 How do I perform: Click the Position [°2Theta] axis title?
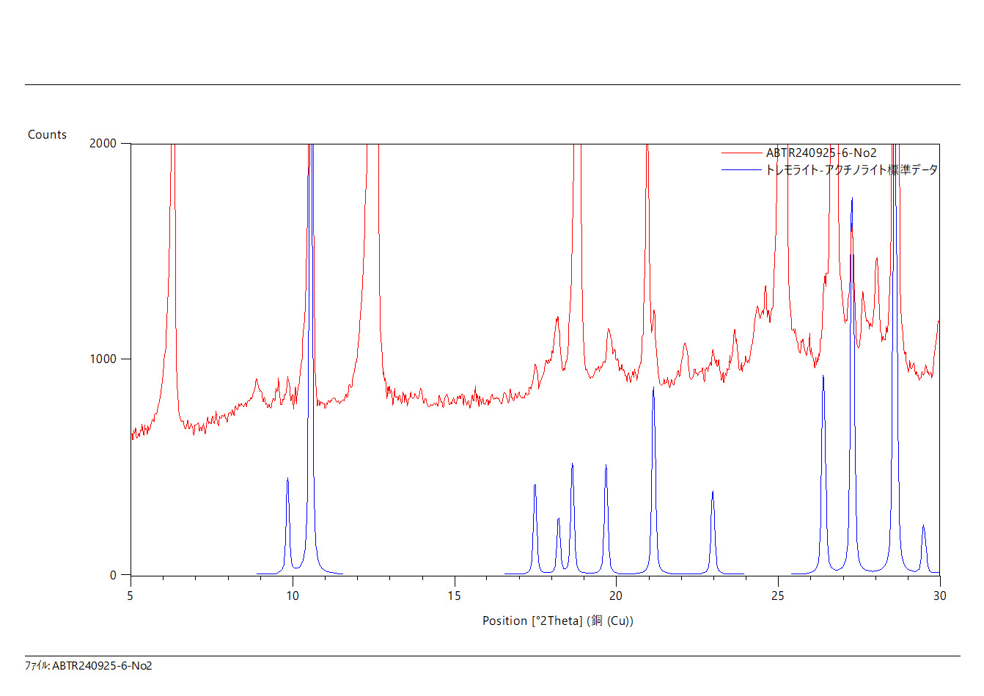pyautogui.click(x=557, y=620)
